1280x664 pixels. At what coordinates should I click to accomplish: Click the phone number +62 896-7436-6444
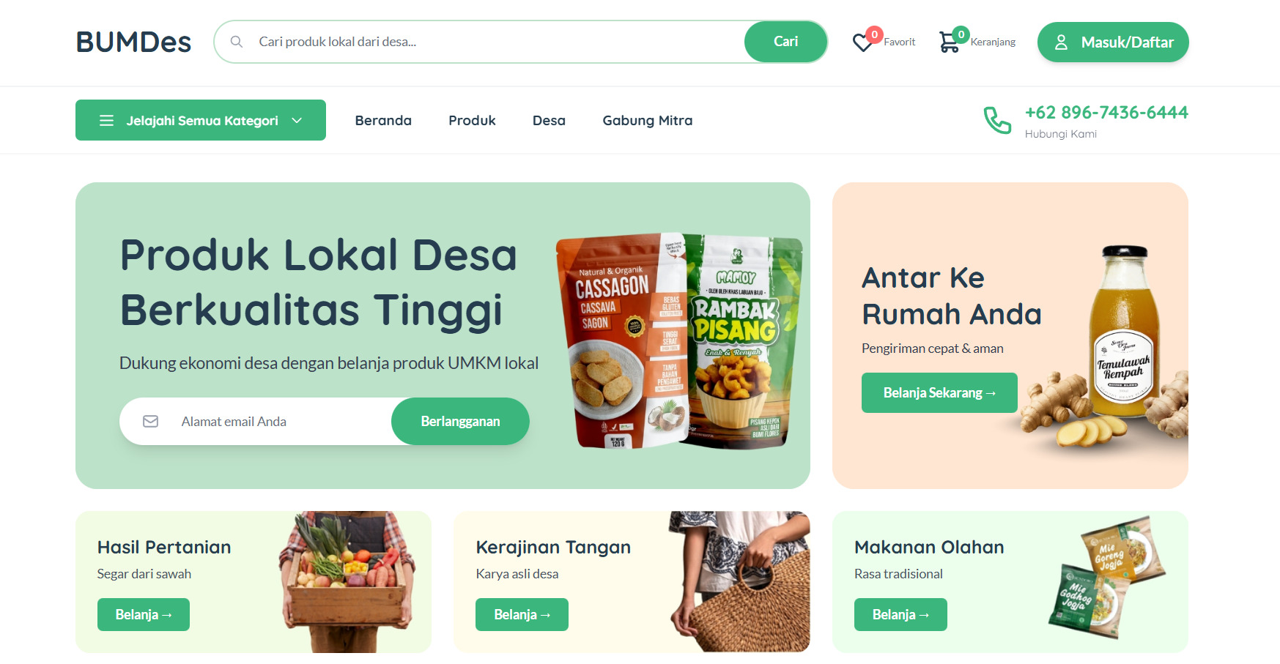(1106, 112)
